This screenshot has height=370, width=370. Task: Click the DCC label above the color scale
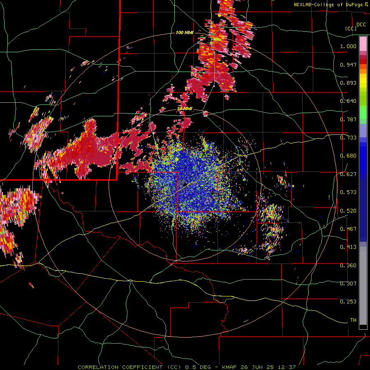coord(361,25)
